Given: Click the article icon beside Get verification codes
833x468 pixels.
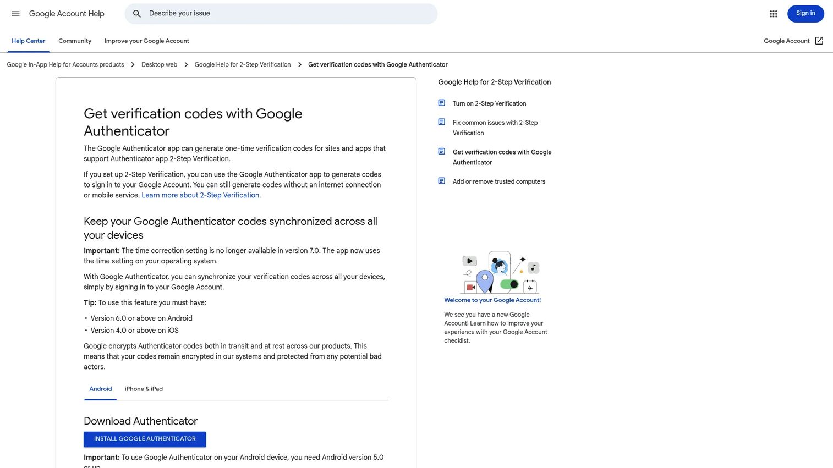Looking at the screenshot, I should pyautogui.click(x=441, y=151).
